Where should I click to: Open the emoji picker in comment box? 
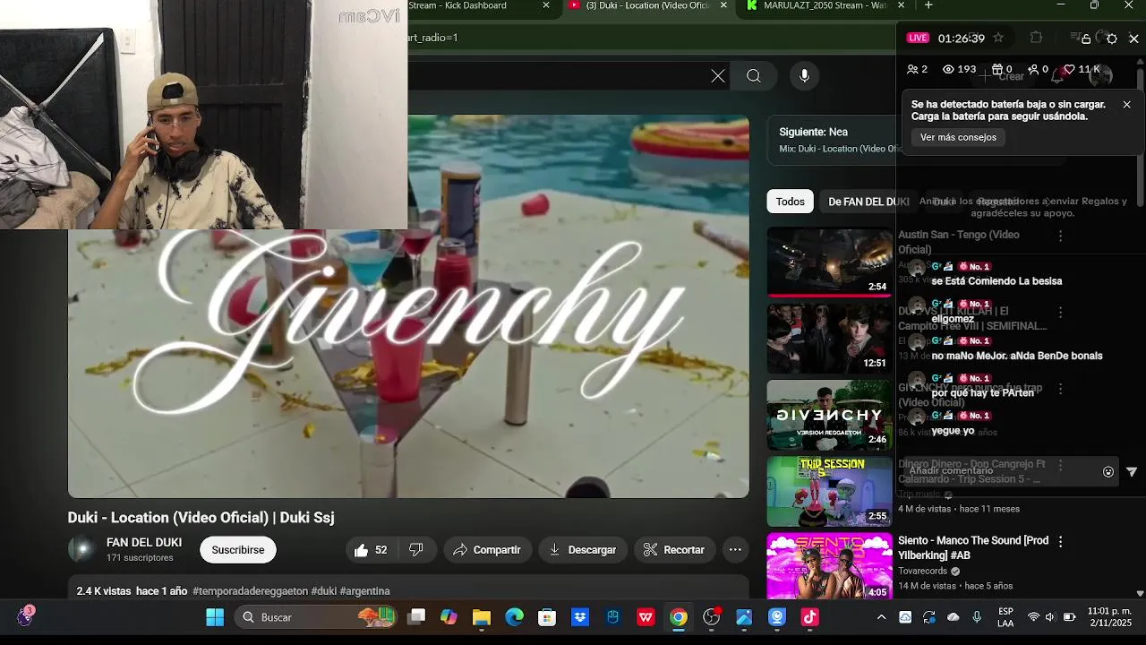click(x=1108, y=472)
